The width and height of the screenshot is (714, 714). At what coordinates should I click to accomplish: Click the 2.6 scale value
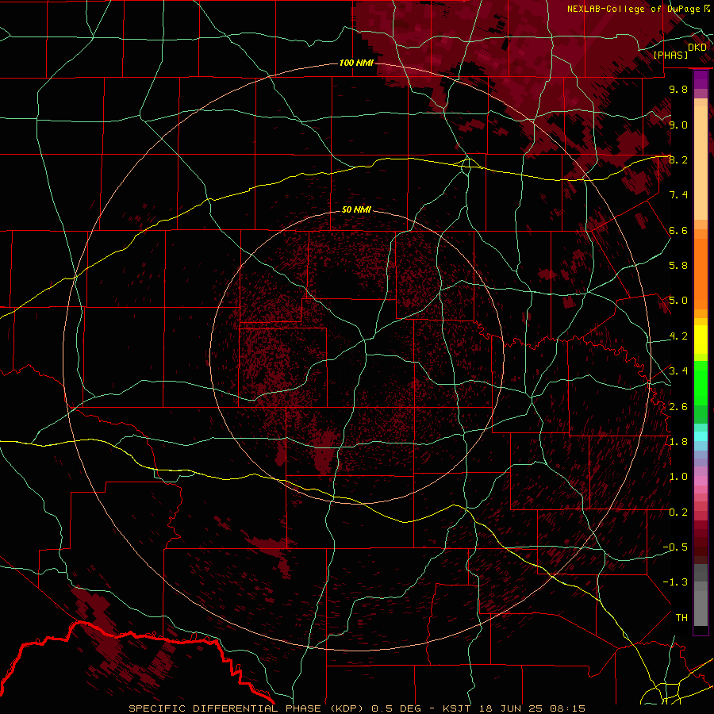pos(678,407)
